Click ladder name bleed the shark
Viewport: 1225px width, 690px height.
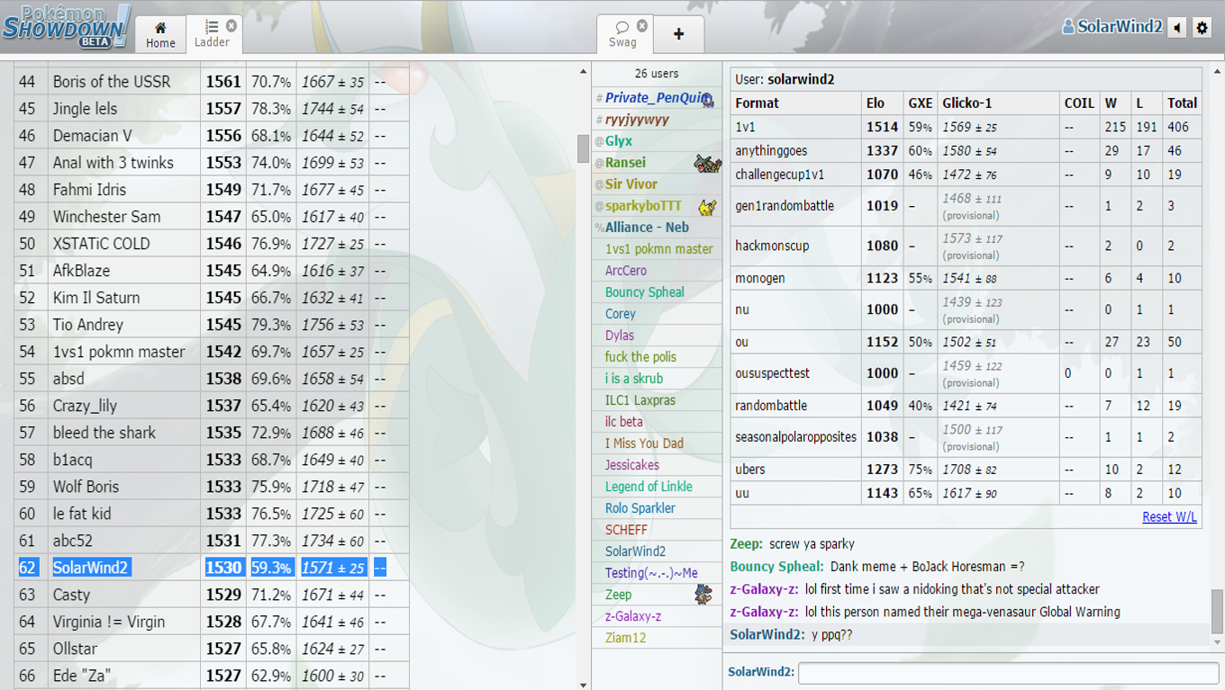104,433
